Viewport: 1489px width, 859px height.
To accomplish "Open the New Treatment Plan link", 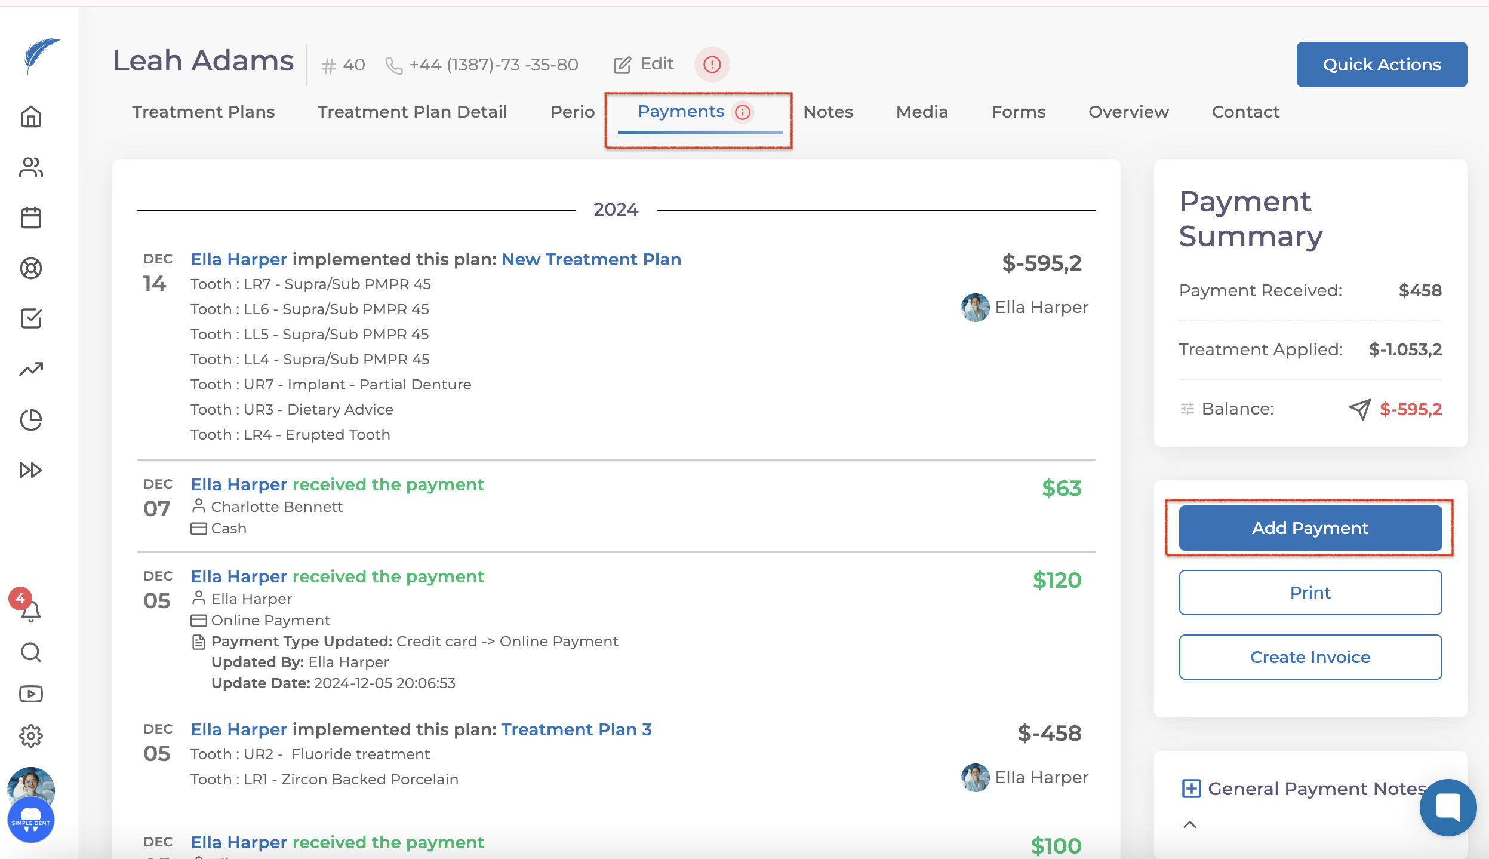I will pyautogui.click(x=591, y=259).
